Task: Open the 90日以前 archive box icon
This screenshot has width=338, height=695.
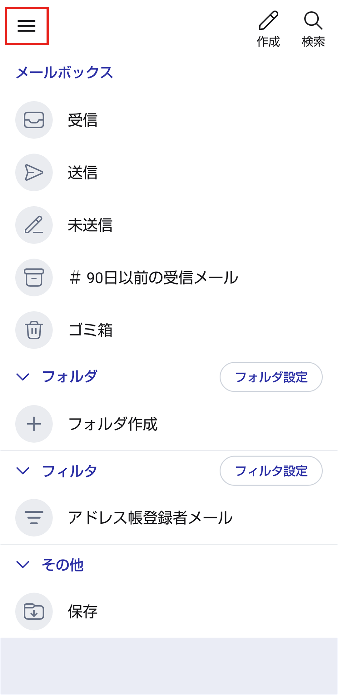Action: pos(34,278)
